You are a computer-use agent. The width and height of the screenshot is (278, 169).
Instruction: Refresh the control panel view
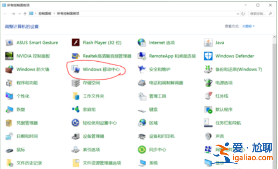[x=243, y=14]
